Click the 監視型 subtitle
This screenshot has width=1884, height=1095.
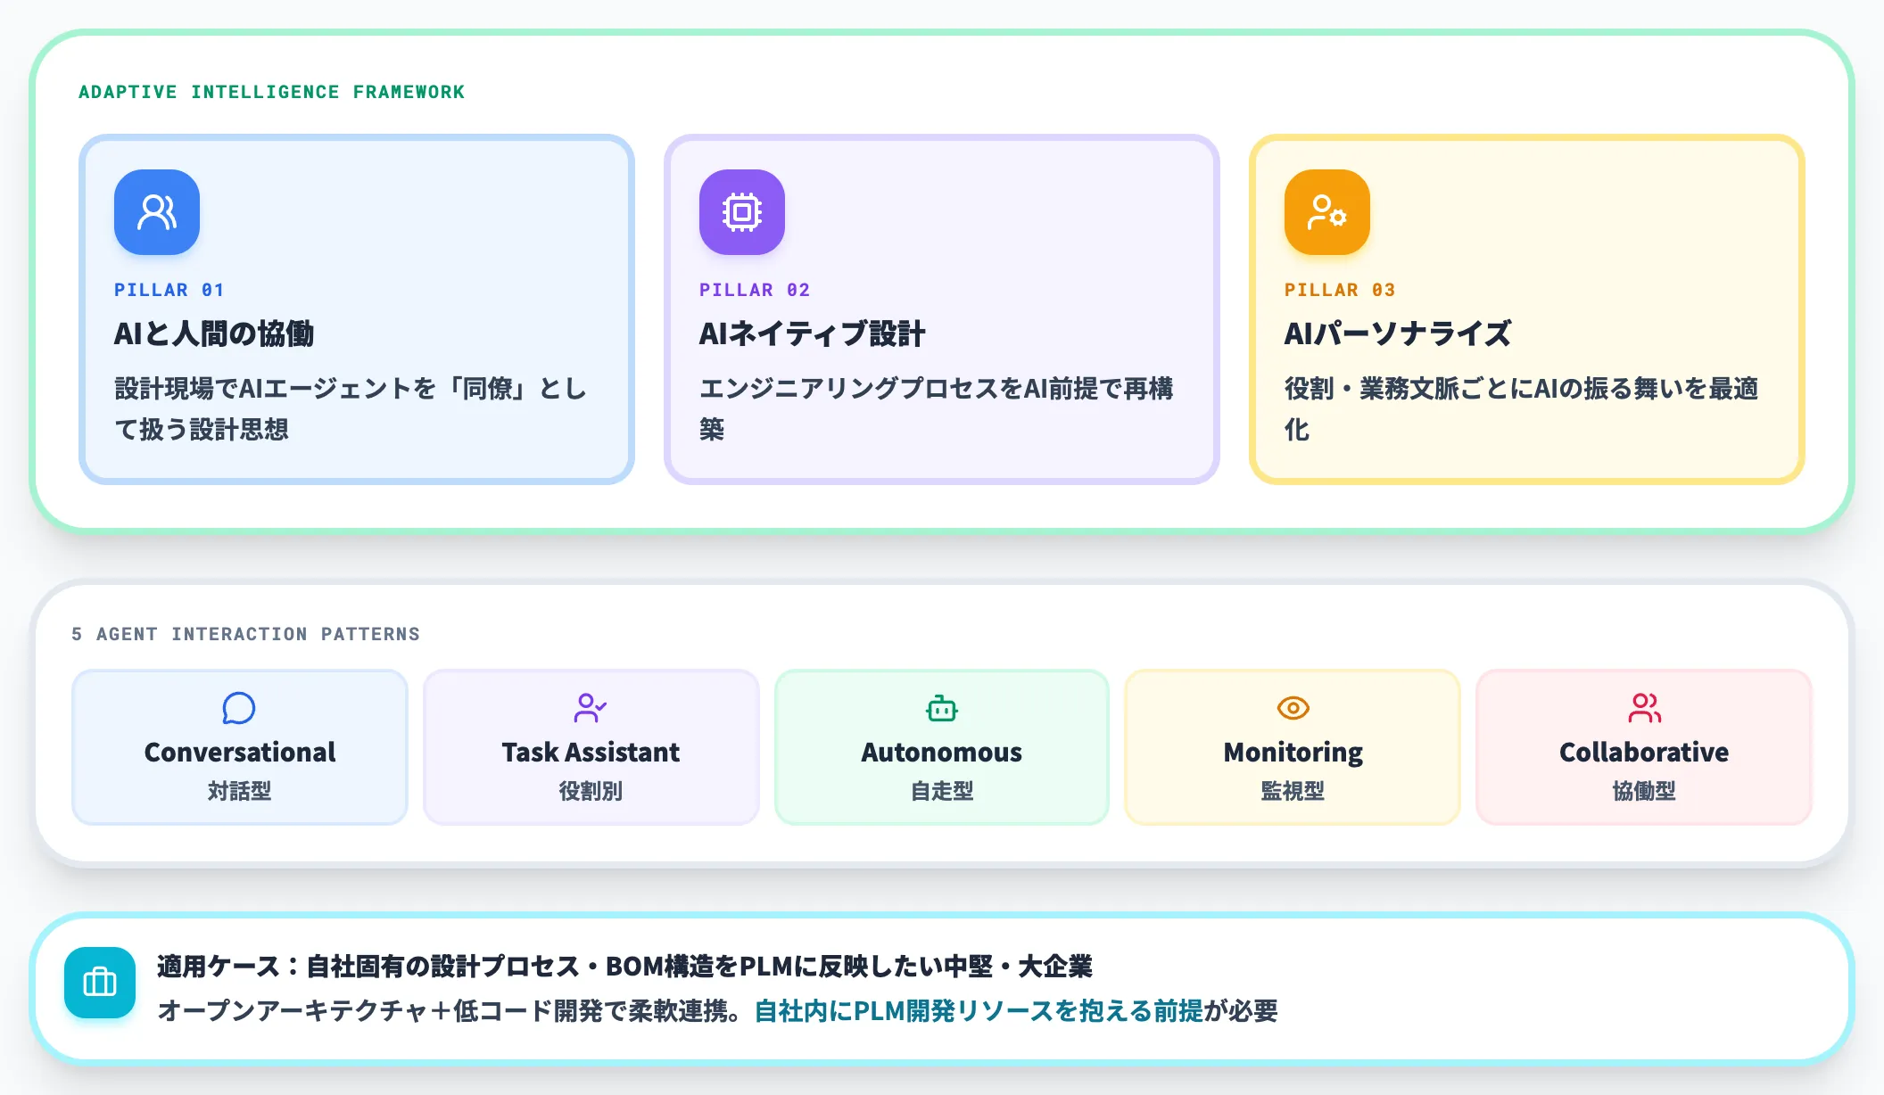(1293, 791)
